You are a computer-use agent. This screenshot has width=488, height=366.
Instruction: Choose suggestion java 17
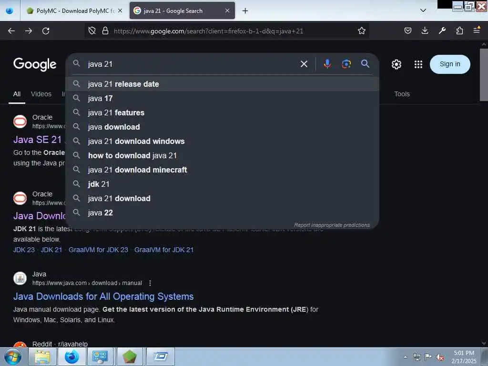(x=223, y=98)
